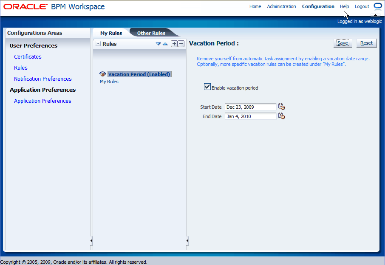Uncheck Enable vacation period
Viewport: 385px width, 265px height.
(x=207, y=87)
